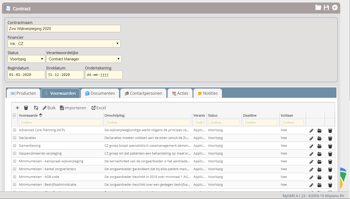Check Minimumeisen - Bedrijfsadministratie checkbox
This screenshot has height=199, width=350.
coord(15,184)
